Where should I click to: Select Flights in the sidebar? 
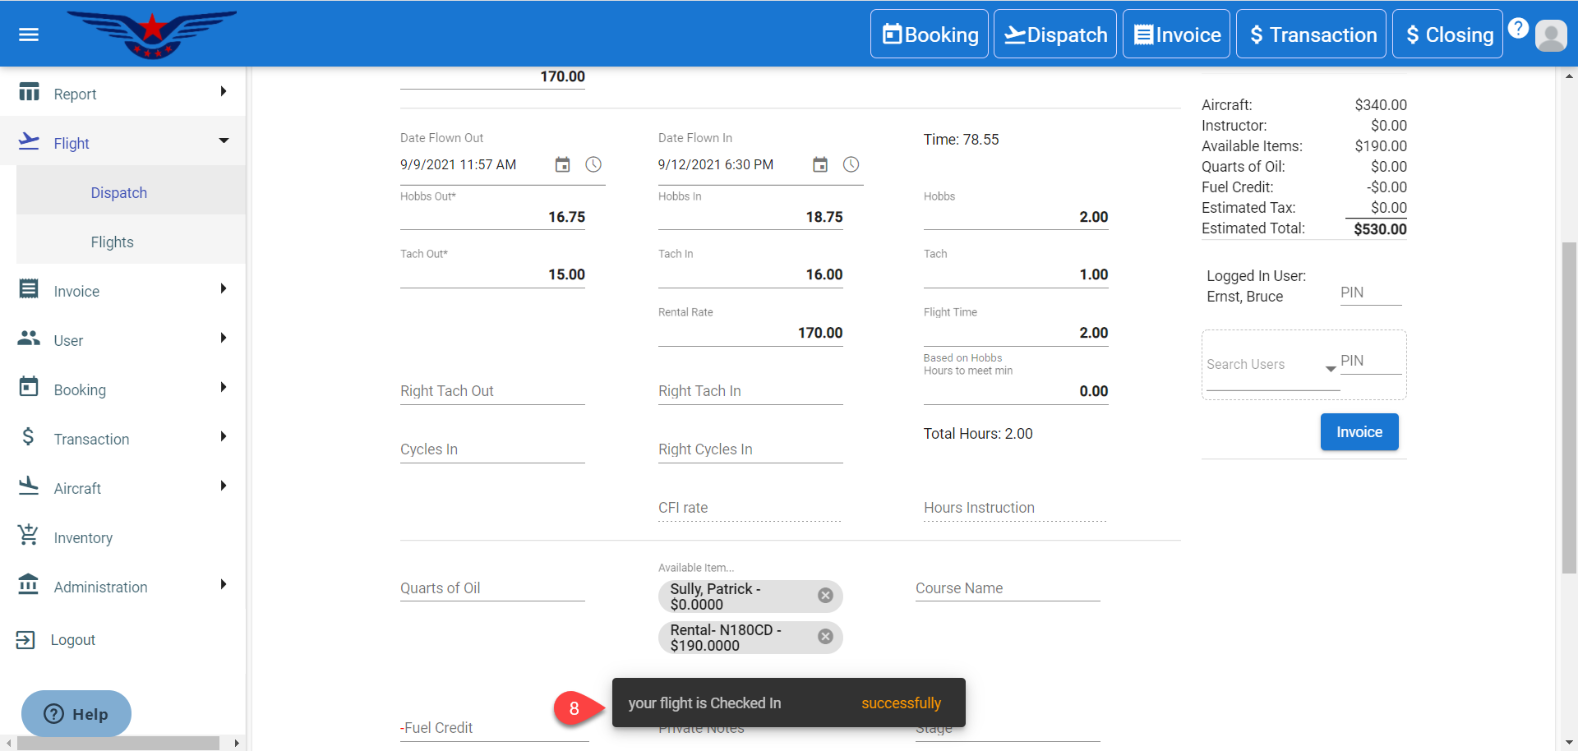click(113, 242)
